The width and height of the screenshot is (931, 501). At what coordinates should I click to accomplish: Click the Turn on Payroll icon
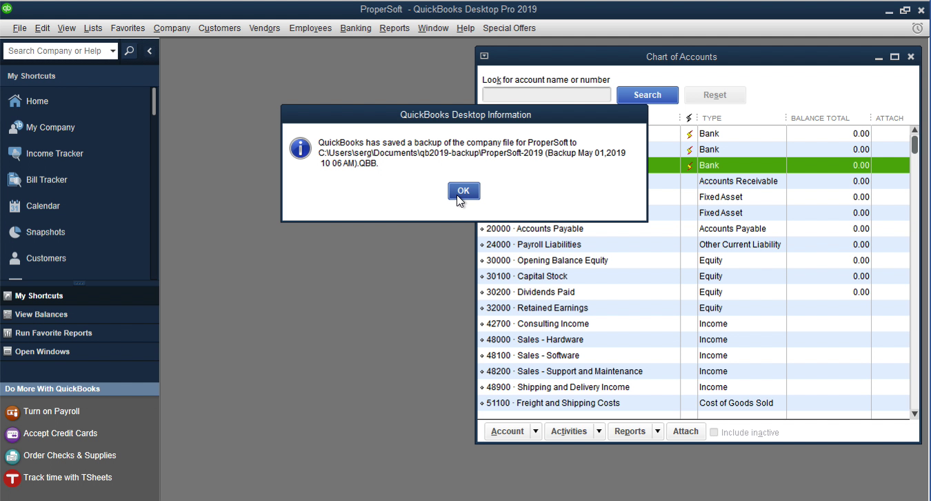(12, 412)
